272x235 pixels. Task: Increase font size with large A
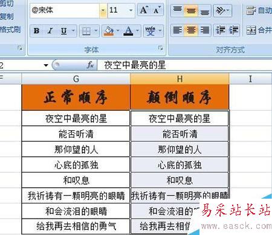[144, 10]
